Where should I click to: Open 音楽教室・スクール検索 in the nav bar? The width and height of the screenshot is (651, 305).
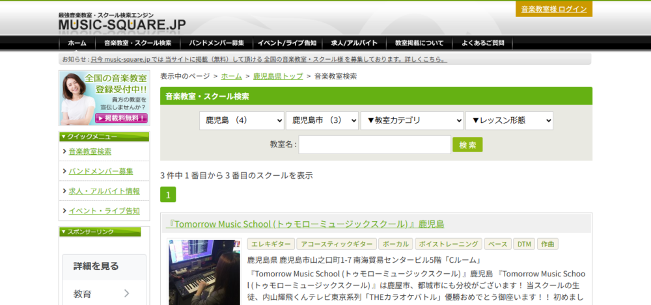point(138,43)
